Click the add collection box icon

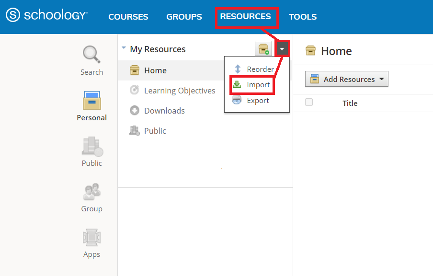[x=263, y=49]
